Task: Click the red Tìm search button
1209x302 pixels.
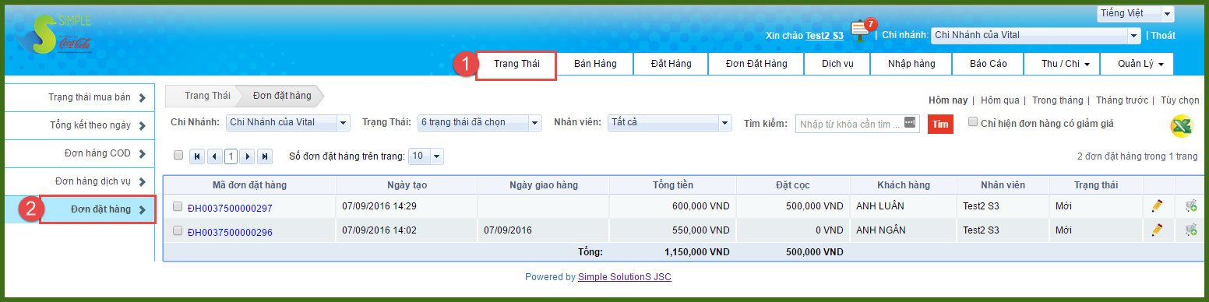Action: (x=940, y=124)
